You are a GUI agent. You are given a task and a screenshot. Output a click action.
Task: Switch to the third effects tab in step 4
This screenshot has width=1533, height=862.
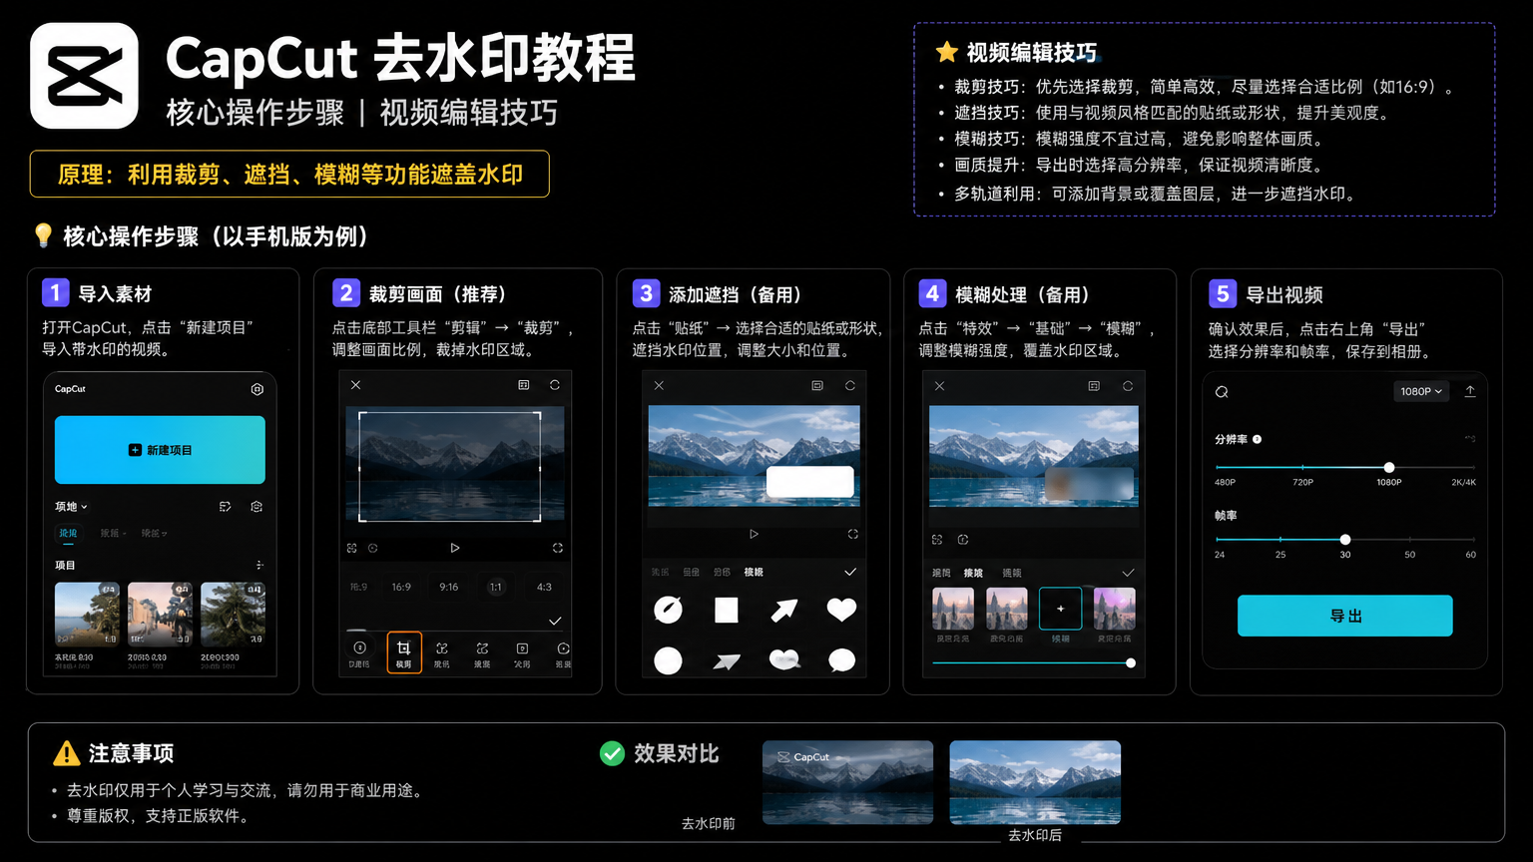point(1012,573)
